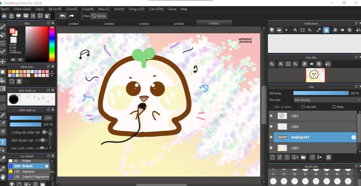The height and width of the screenshot is (186, 361).
Task: Toggle the Xén bớt clipping checkbox
Action: pos(303,107)
